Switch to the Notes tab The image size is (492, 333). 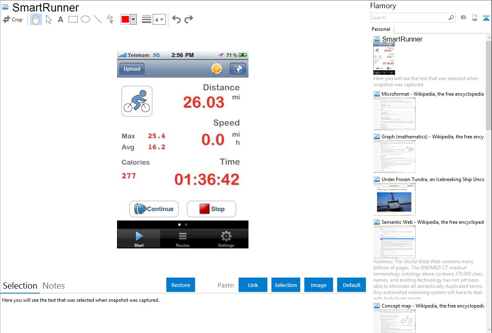(54, 286)
